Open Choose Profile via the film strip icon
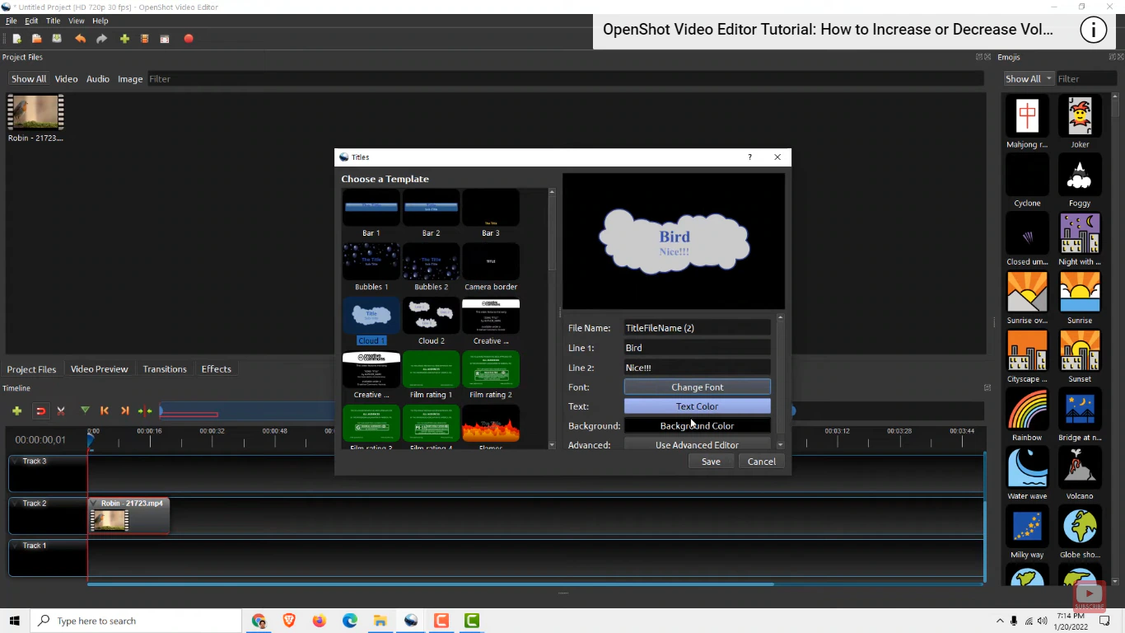This screenshot has width=1125, height=633. coord(145,39)
